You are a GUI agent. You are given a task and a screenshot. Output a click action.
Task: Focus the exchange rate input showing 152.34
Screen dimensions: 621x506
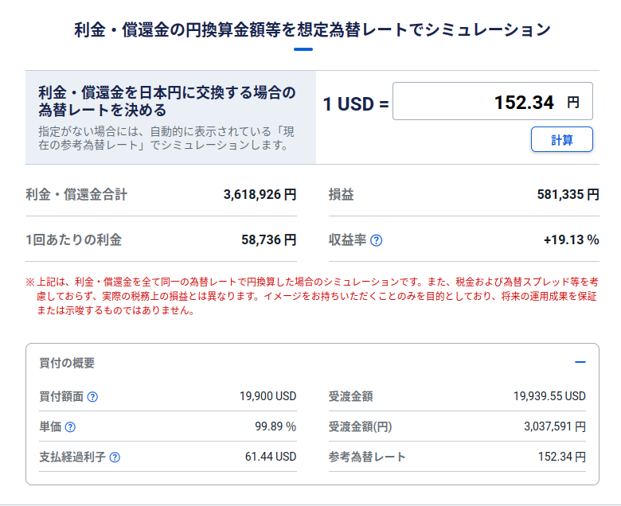click(x=492, y=102)
